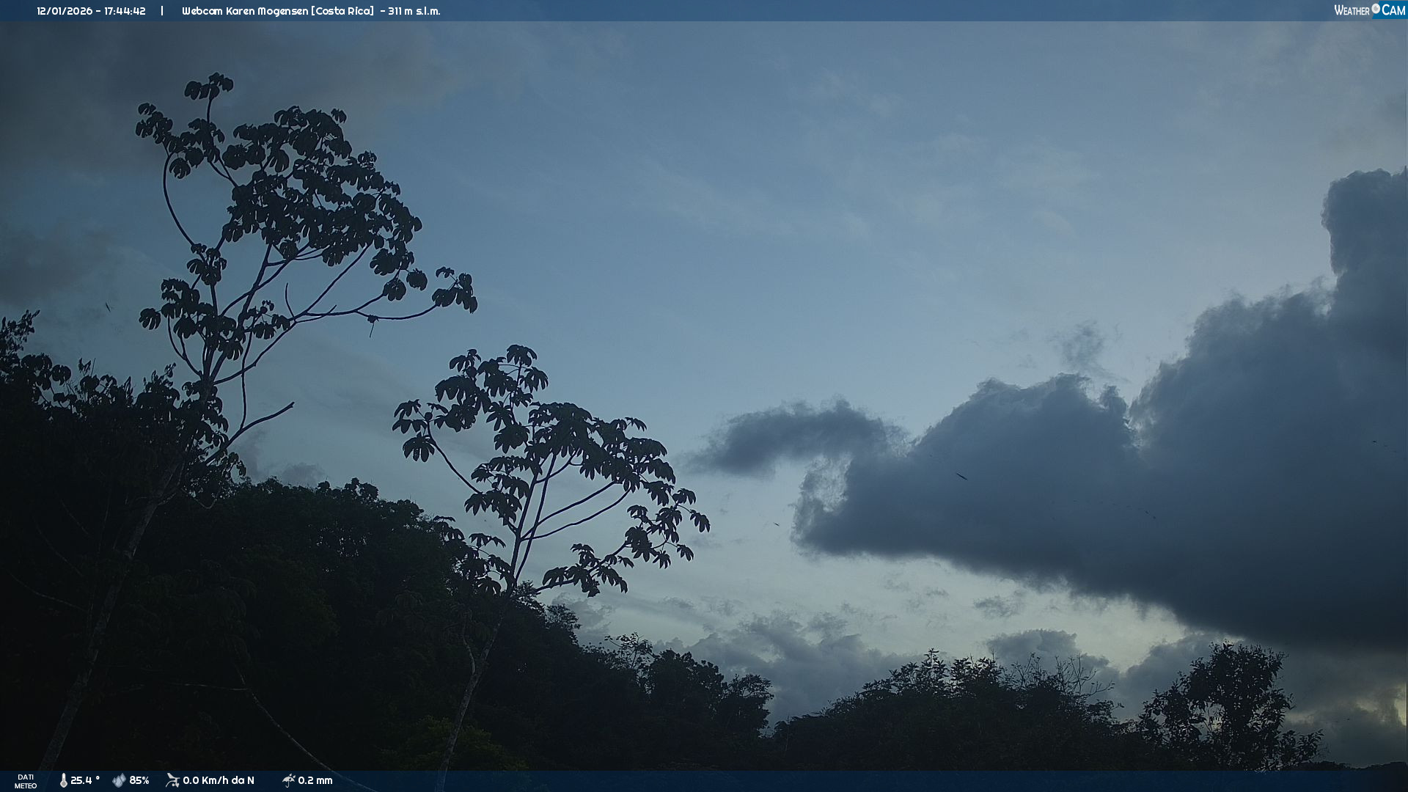Screen dimensions: 1408x792
Task: Click the humidity water drops icon
Action: pos(119,780)
